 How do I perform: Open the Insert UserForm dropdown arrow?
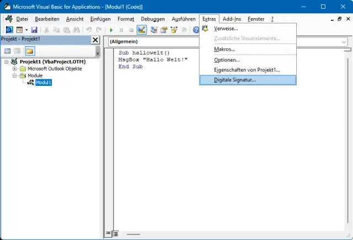26,29
